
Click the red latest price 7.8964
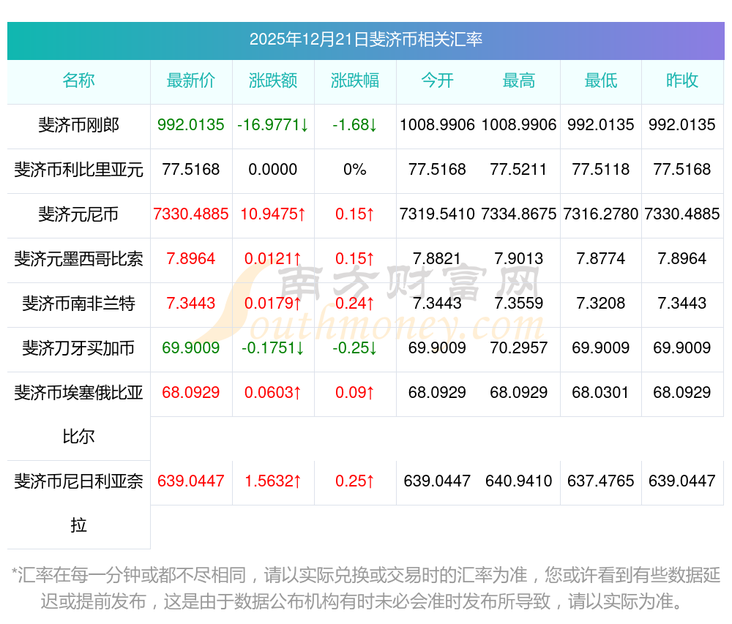point(191,259)
